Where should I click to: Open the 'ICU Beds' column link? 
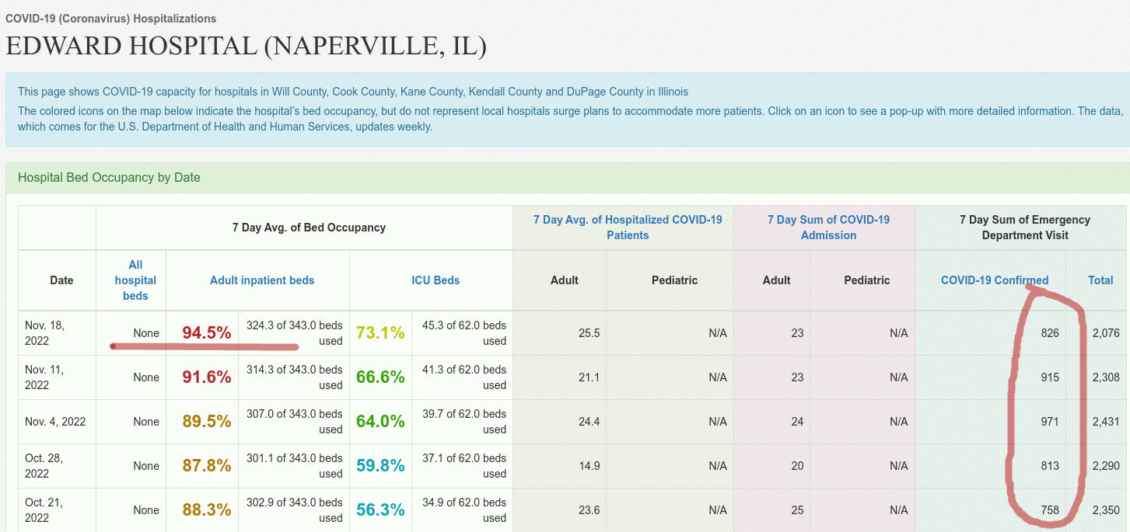point(436,280)
